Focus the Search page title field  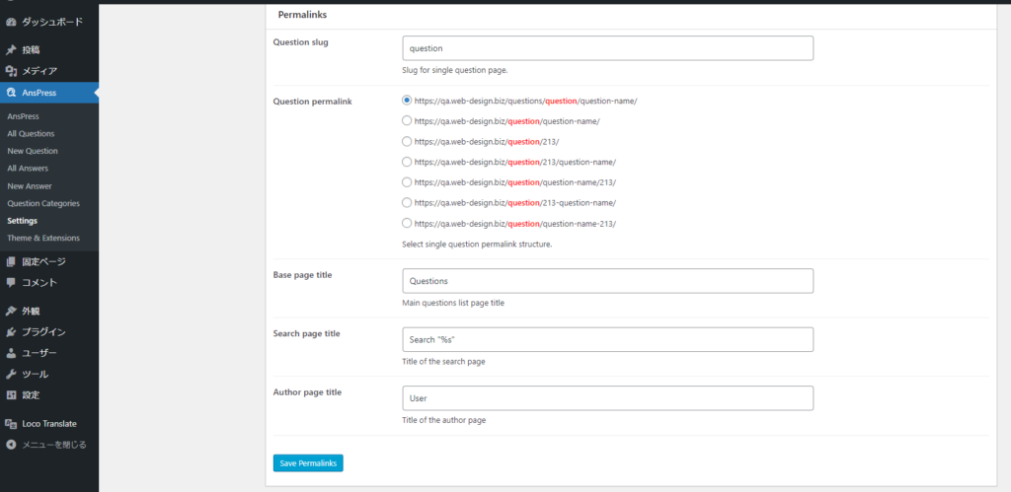607,339
